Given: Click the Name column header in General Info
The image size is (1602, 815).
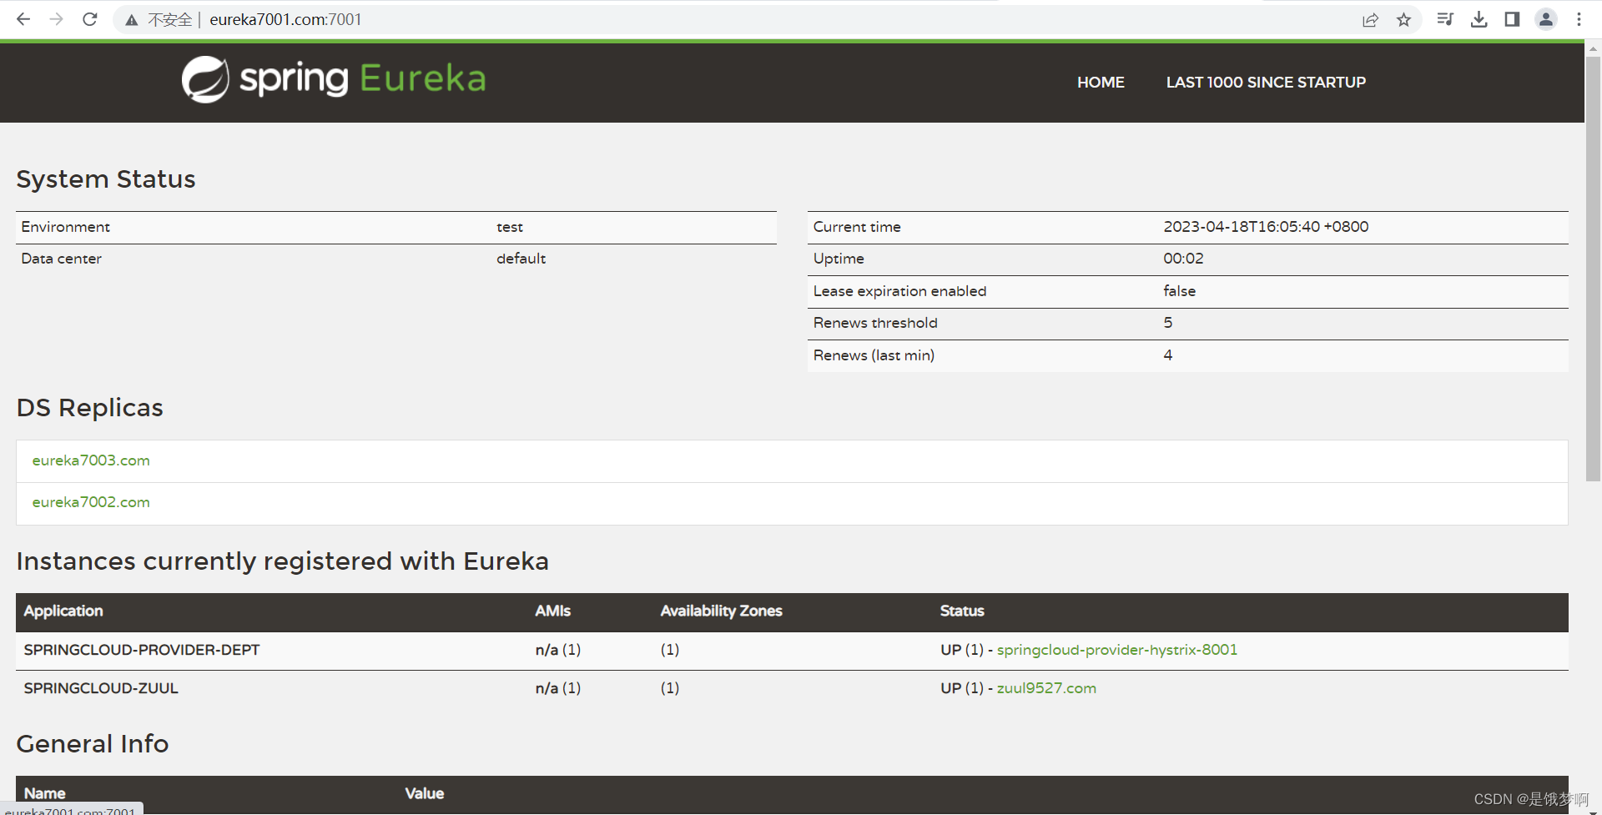Looking at the screenshot, I should [x=44, y=793].
